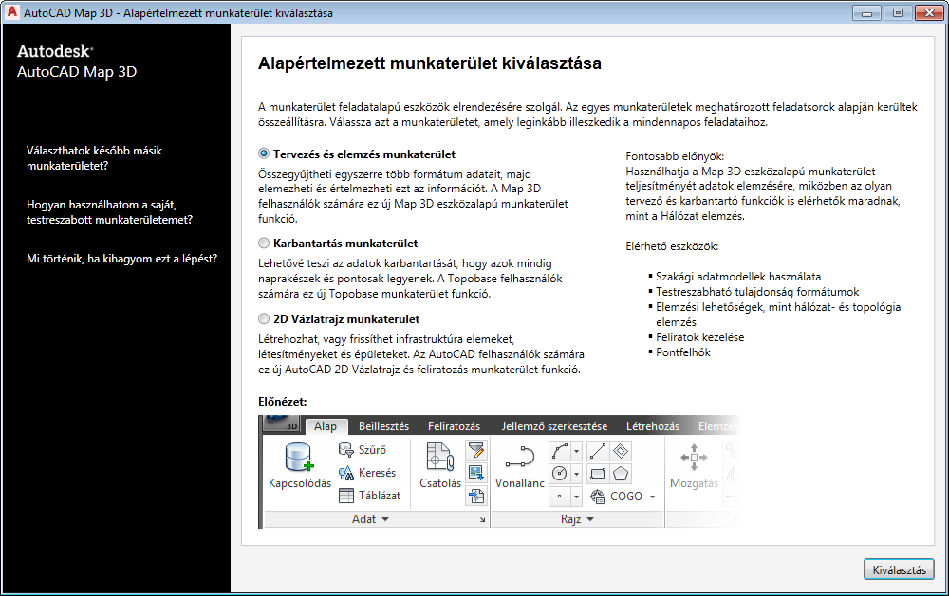This screenshot has width=949, height=596.
Task: Click the funnel with pencil query icon
Action: click(x=476, y=450)
